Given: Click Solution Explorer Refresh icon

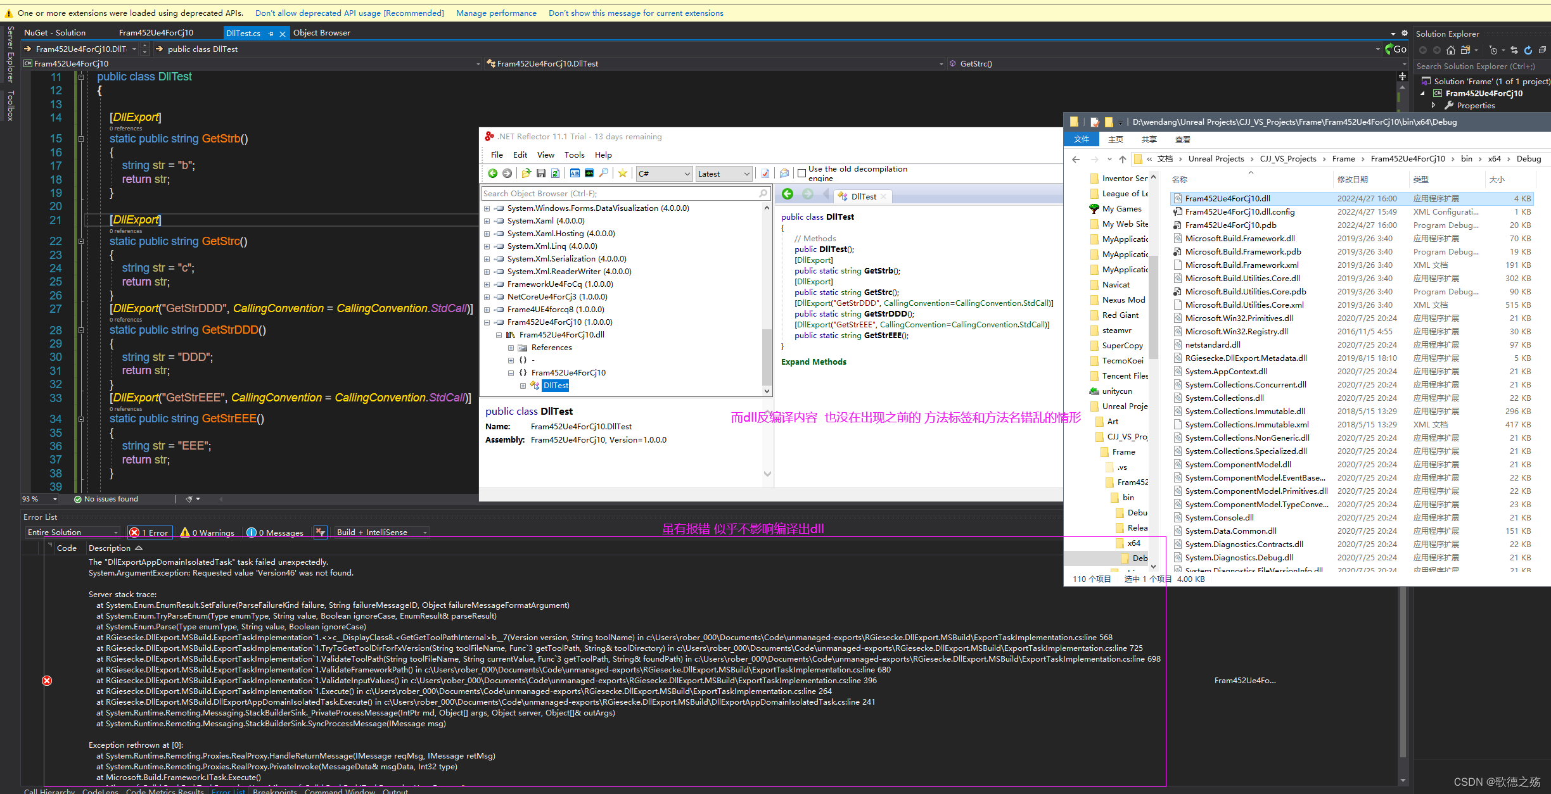Looking at the screenshot, I should [1528, 50].
